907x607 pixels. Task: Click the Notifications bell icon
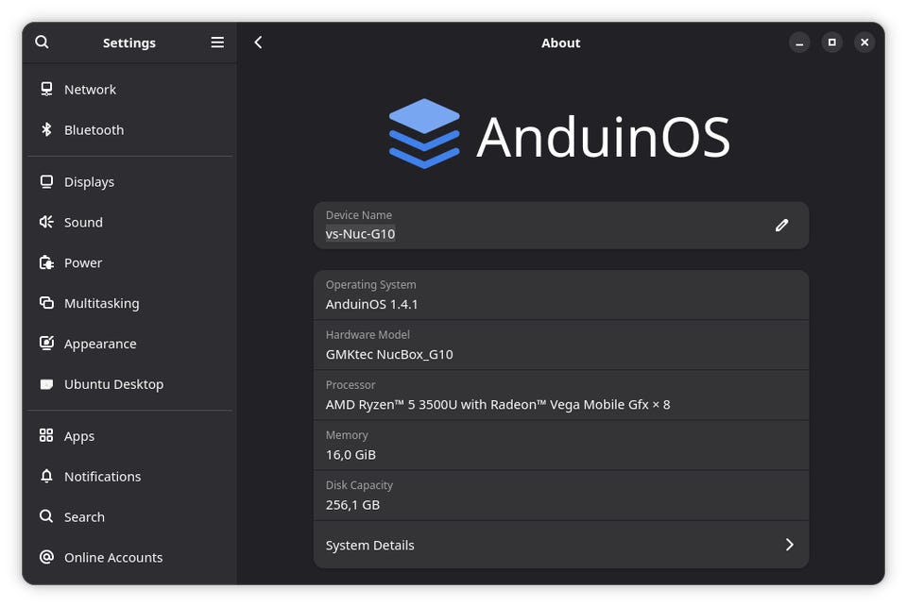point(47,476)
